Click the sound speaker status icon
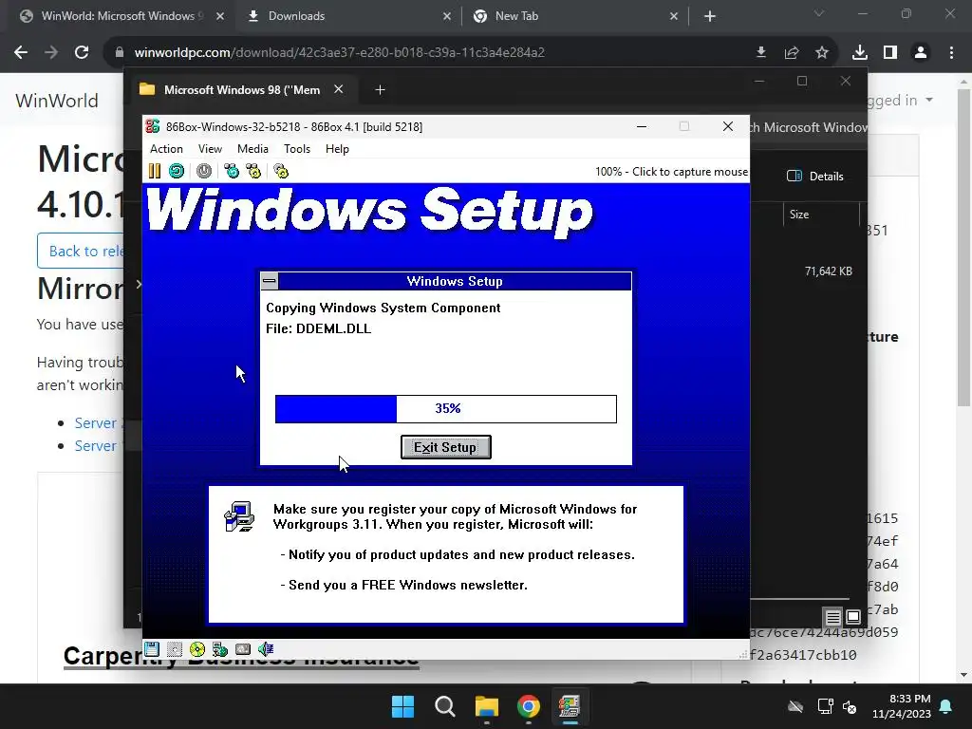The image size is (972, 729). 266,649
